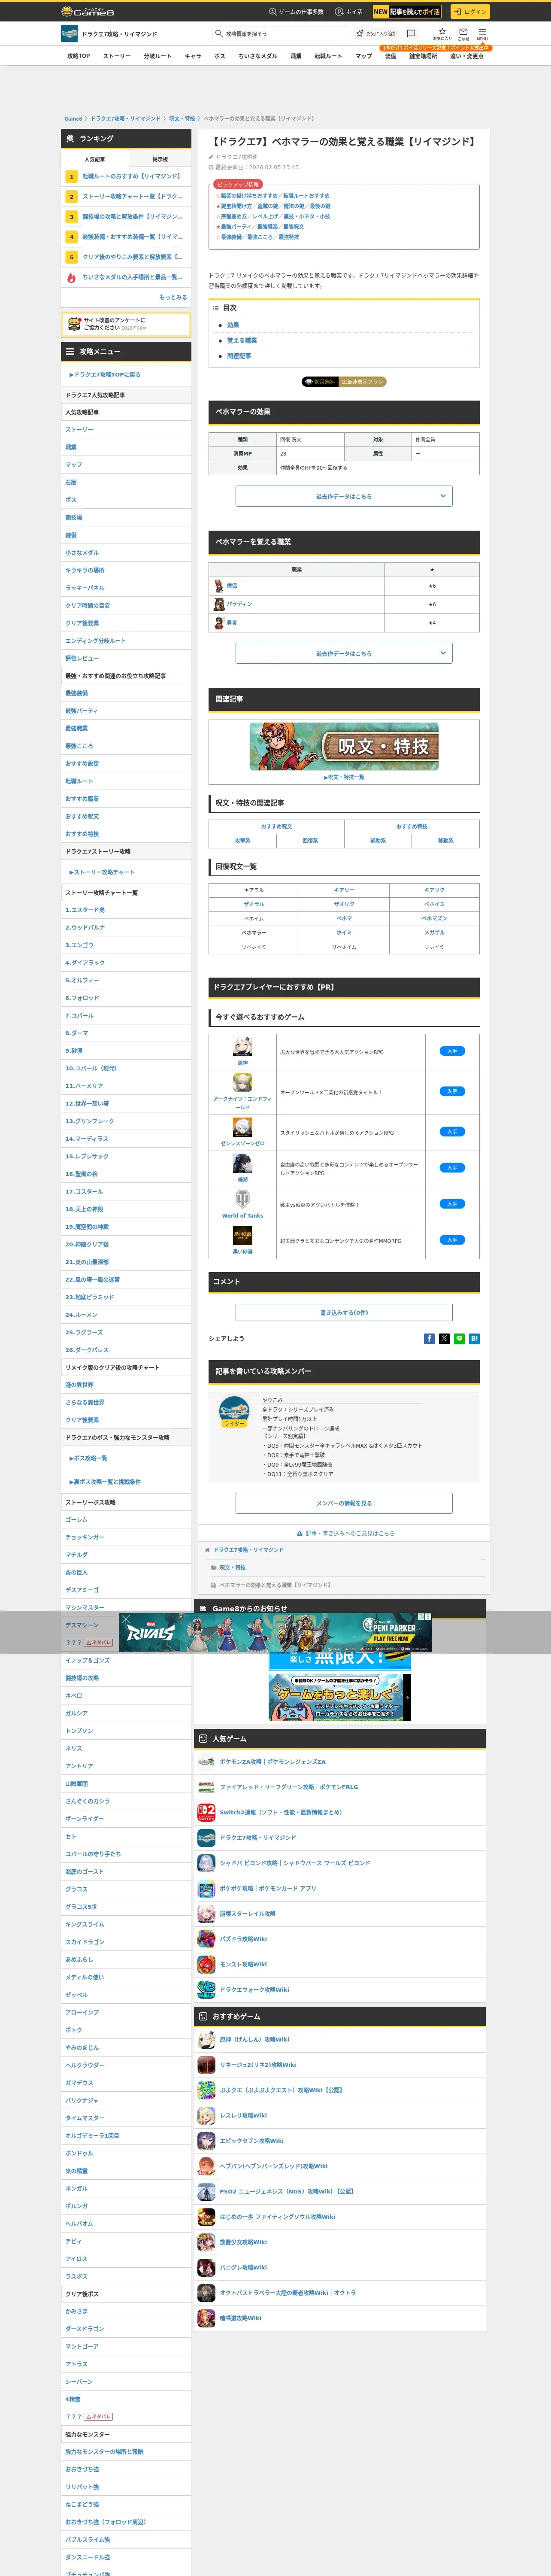This screenshot has width=551, height=2576.
Task: Open the 最強装備 sidebar link
Action: [76, 693]
